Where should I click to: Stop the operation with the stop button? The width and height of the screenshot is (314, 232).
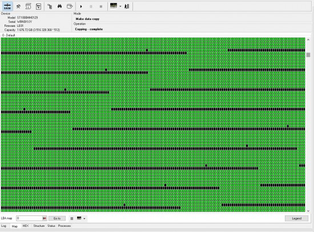(101, 6)
